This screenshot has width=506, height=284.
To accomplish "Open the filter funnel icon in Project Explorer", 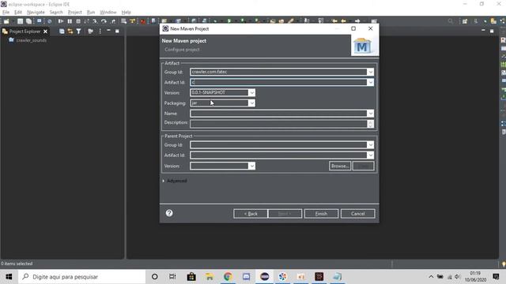I will [79, 32].
